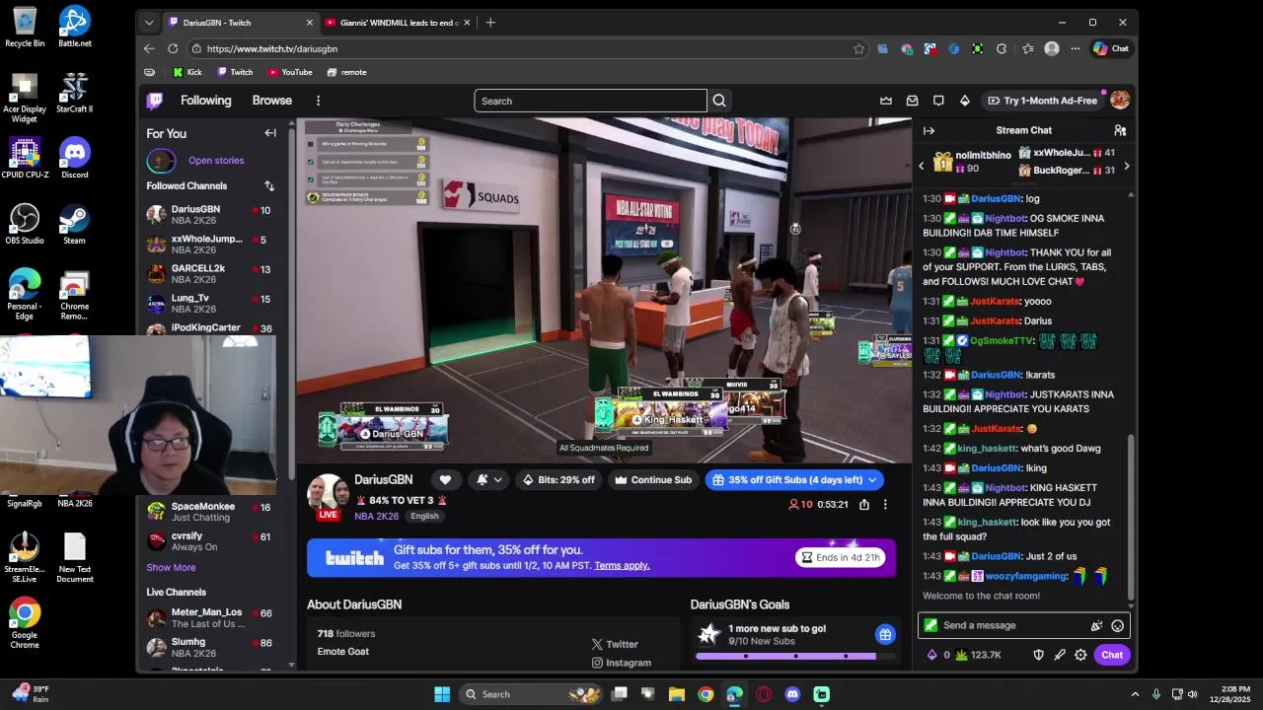The height and width of the screenshot is (710, 1263).
Task: Open notification bell dropdown for DariusGBN
Action: point(487,480)
